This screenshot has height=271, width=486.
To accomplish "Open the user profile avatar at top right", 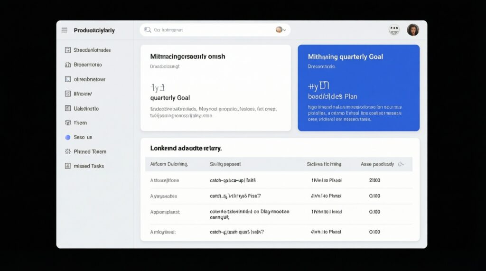I will click(413, 30).
